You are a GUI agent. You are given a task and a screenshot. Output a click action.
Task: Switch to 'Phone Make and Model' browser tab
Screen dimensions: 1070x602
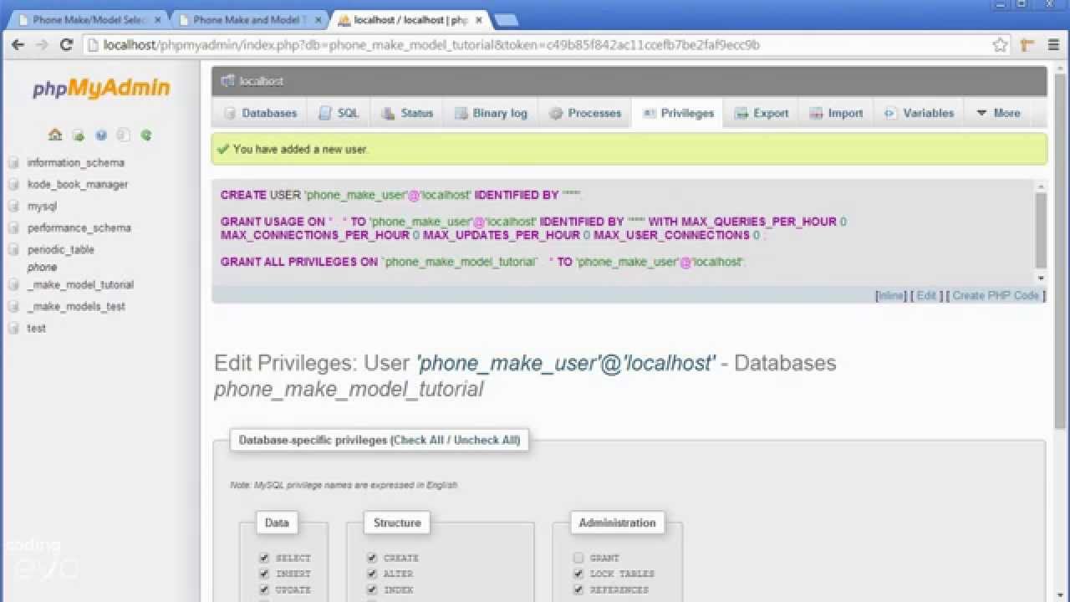249,19
